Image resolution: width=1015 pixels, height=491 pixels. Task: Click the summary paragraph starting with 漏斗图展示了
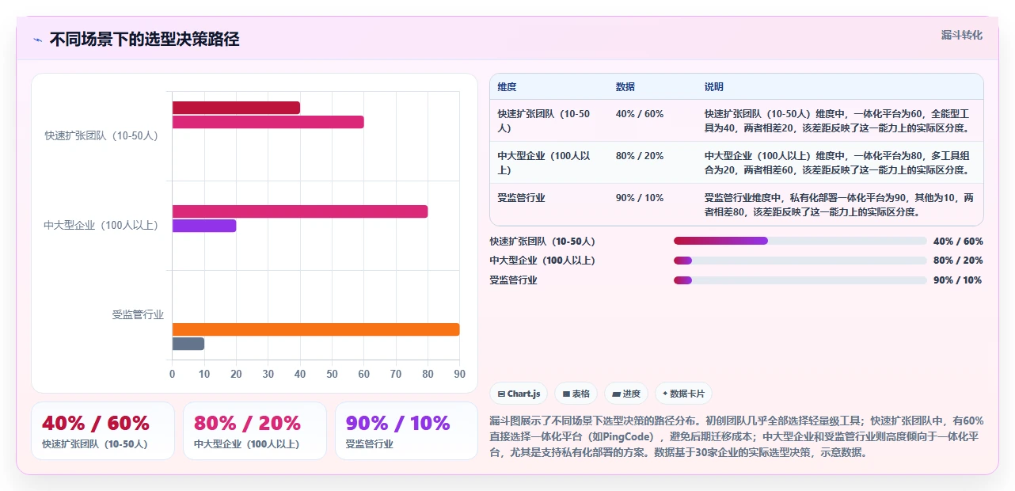(x=736, y=437)
